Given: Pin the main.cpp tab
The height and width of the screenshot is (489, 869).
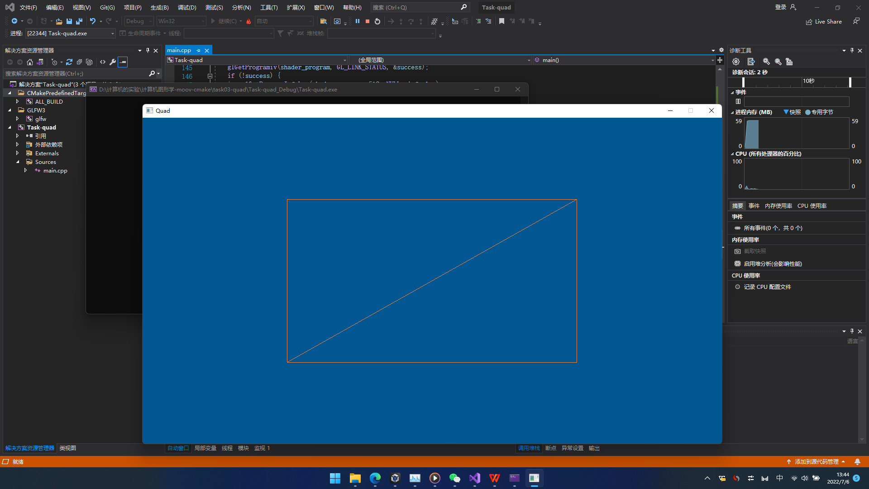Looking at the screenshot, I should 198,51.
